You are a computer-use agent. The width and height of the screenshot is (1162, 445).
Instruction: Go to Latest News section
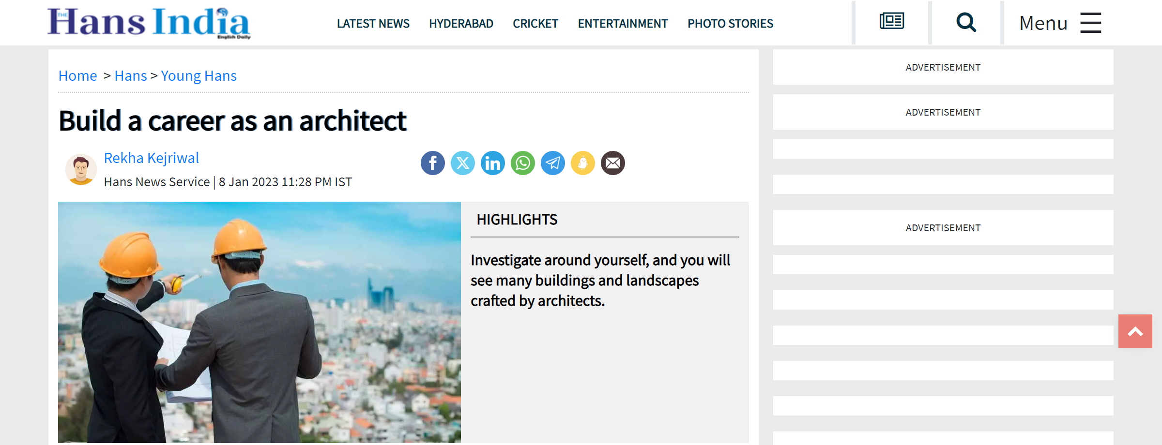tap(373, 24)
